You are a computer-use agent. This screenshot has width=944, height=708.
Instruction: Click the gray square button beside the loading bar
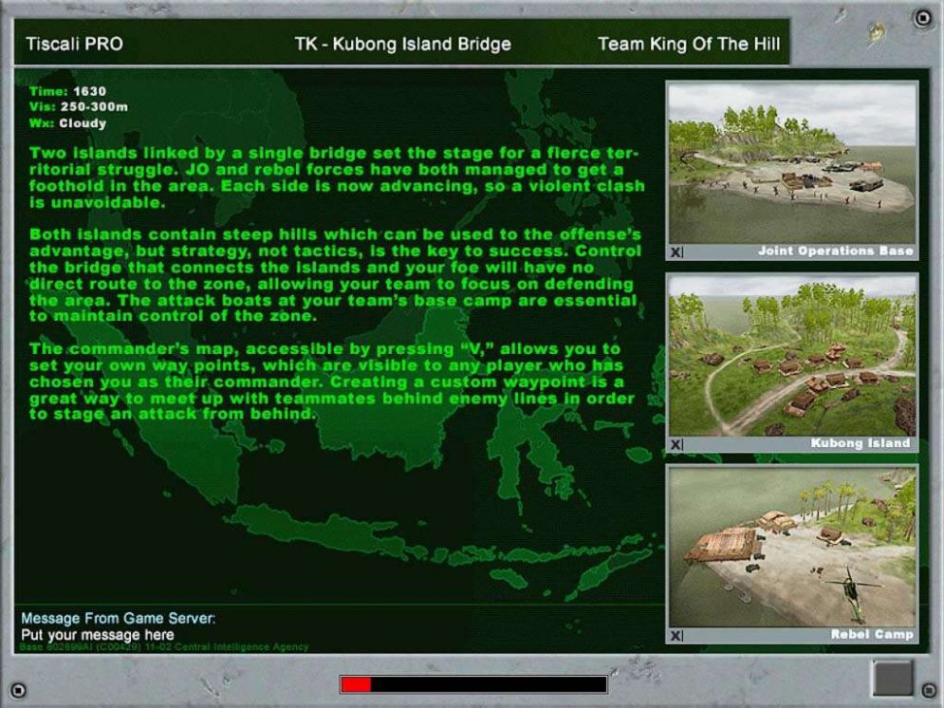click(893, 679)
